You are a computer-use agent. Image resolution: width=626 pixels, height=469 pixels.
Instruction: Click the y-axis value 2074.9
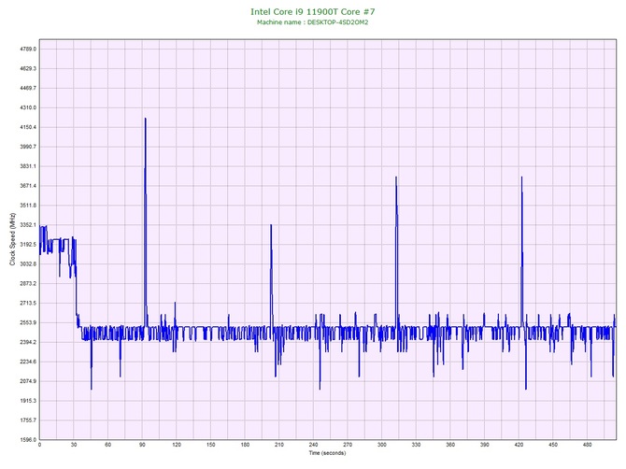coord(28,381)
